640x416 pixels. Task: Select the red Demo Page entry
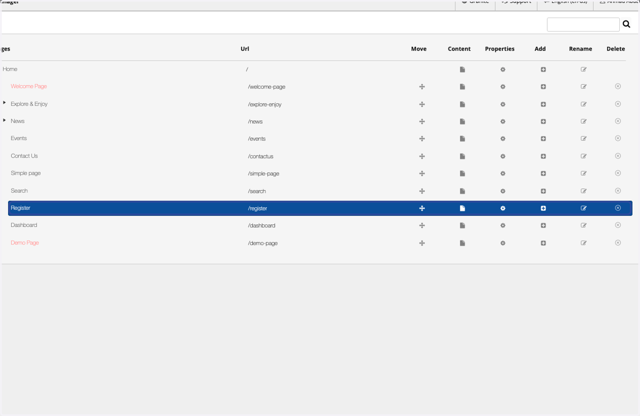point(25,242)
